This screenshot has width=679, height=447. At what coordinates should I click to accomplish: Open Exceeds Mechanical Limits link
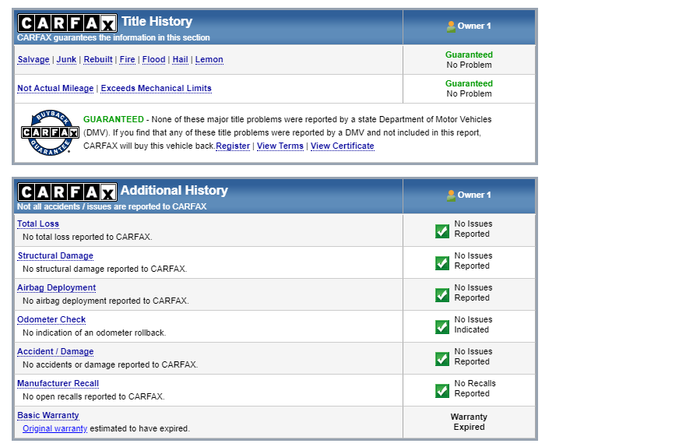pyautogui.click(x=156, y=88)
